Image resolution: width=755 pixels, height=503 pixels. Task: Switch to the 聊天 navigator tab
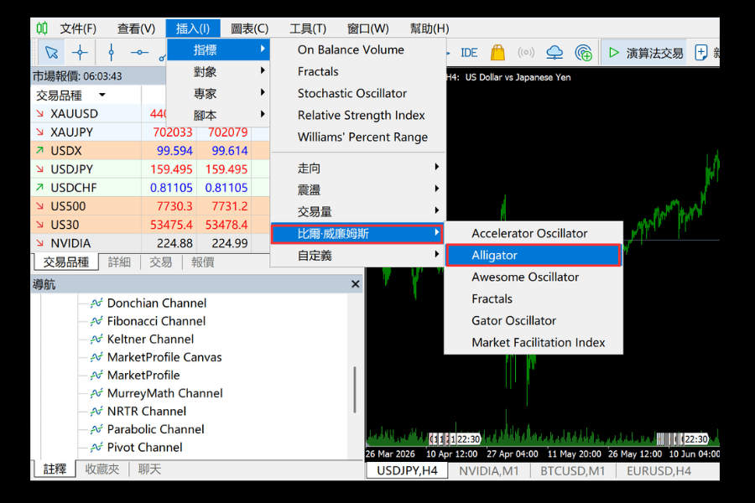149,469
